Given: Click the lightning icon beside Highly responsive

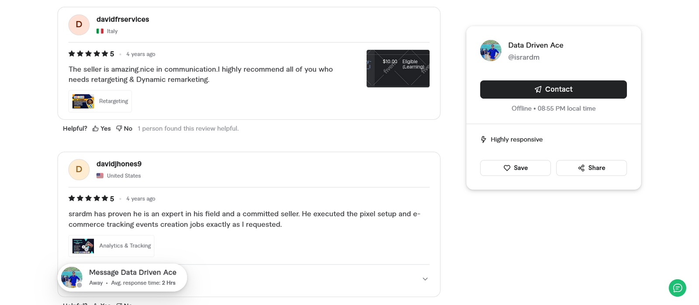Looking at the screenshot, I should click(483, 139).
